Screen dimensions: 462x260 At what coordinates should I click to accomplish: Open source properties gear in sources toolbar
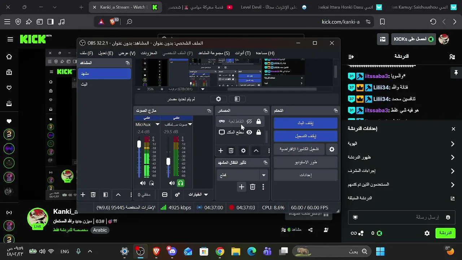coord(243,151)
